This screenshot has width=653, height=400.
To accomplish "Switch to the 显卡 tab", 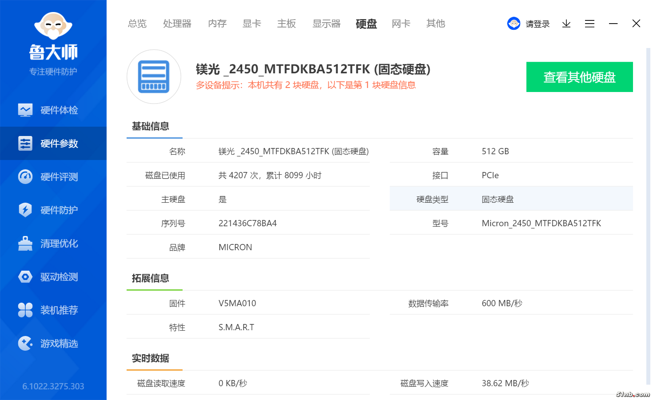I will point(251,24).
